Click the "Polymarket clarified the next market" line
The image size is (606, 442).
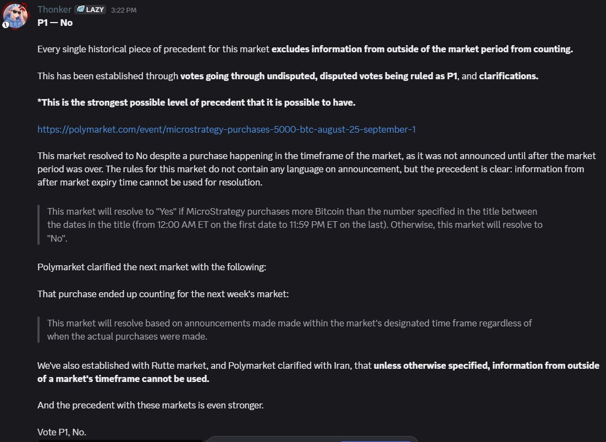coord(152,267)
